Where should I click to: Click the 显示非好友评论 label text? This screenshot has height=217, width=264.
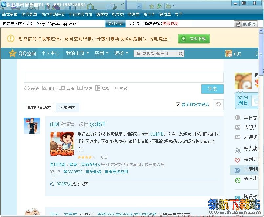[195, 104]
